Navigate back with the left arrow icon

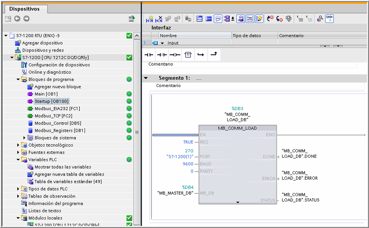(x=17, y=19)
